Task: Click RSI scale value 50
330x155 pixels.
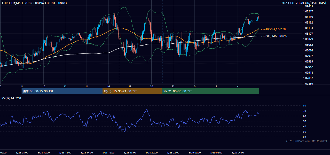Action: pos(304,121)
